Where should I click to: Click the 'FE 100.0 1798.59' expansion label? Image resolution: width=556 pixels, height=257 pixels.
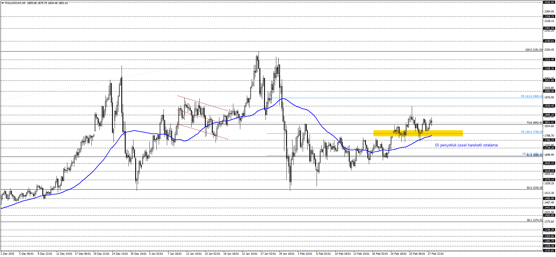point(531,132)
